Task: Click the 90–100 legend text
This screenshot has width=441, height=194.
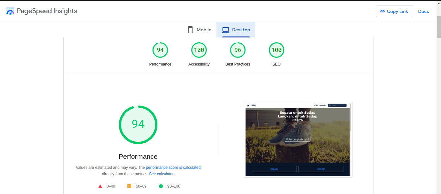Action: (174, 186)
